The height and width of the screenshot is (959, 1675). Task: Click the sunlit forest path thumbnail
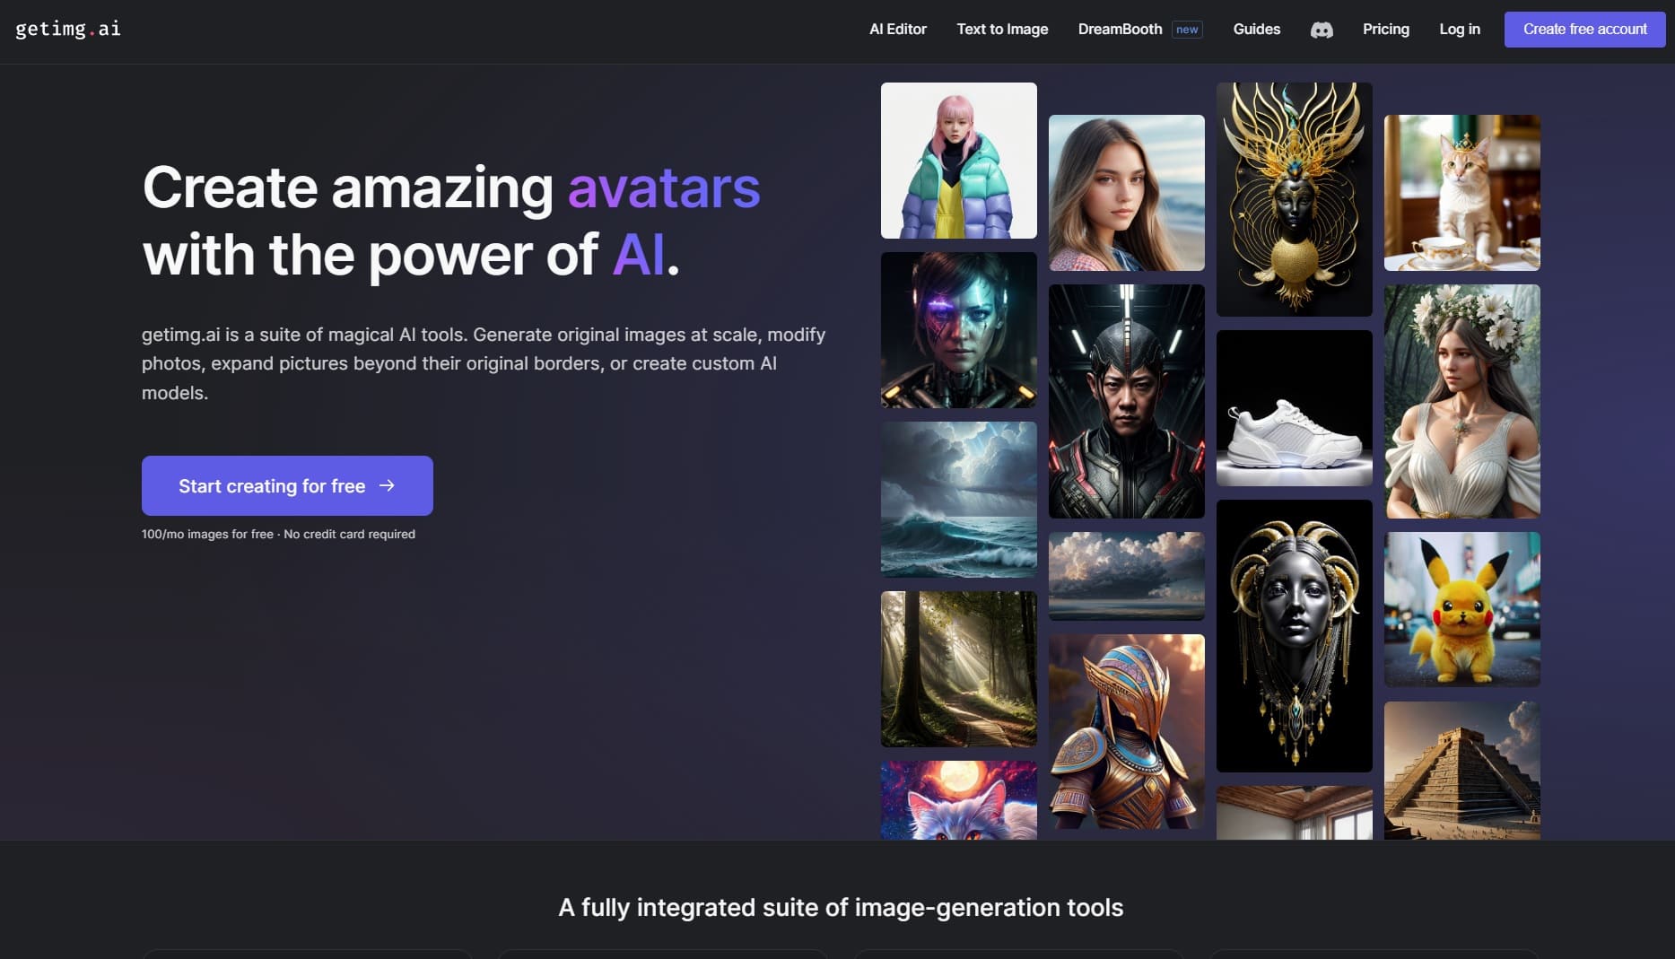pyautogui.click(x=958, y=669)
